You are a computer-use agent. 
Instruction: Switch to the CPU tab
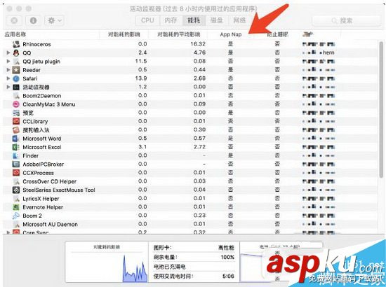[x=147, y=20]
